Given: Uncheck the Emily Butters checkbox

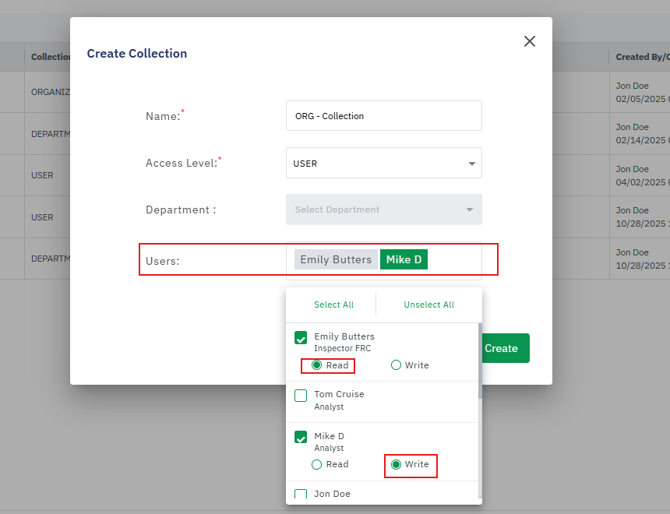Looking at the screenshot, I should click(301, 338).
